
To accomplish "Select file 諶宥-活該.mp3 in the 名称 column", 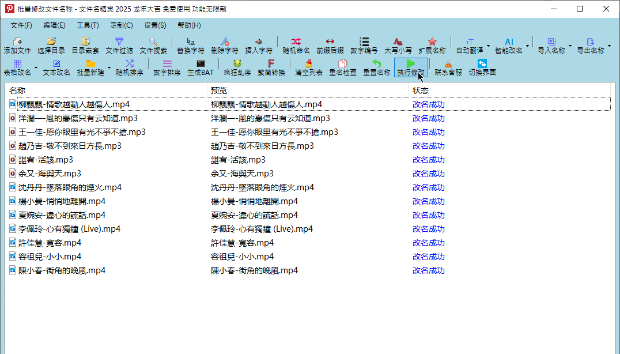I will (46, 160).
